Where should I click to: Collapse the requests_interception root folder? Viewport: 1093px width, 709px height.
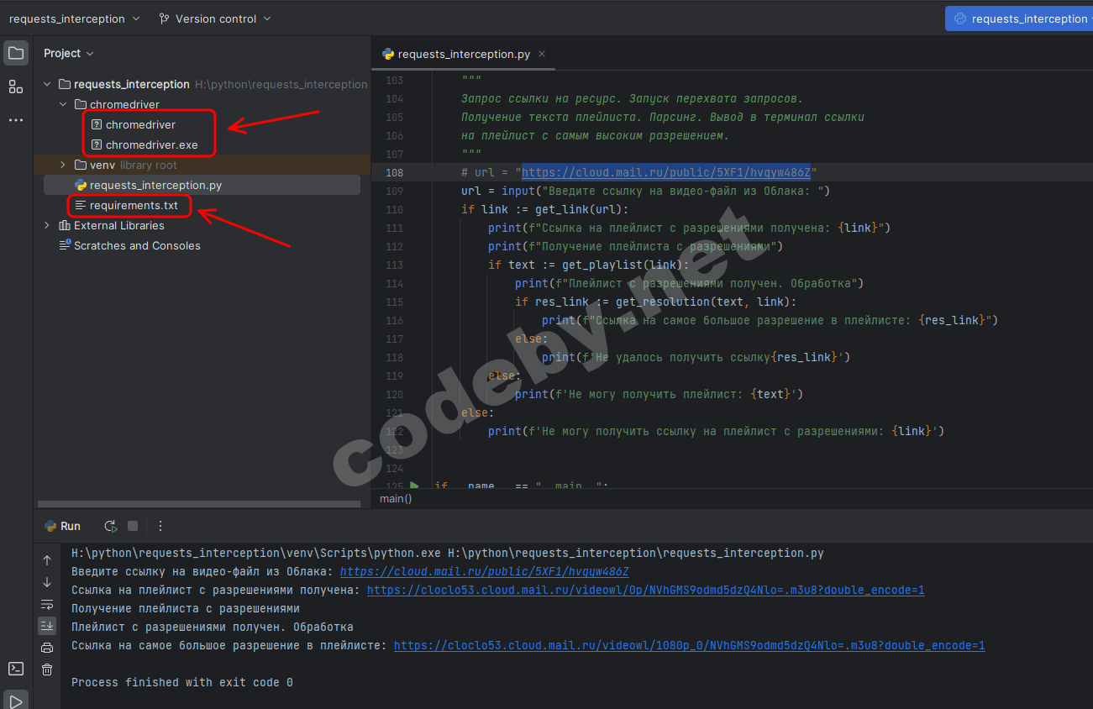point(47,84)
